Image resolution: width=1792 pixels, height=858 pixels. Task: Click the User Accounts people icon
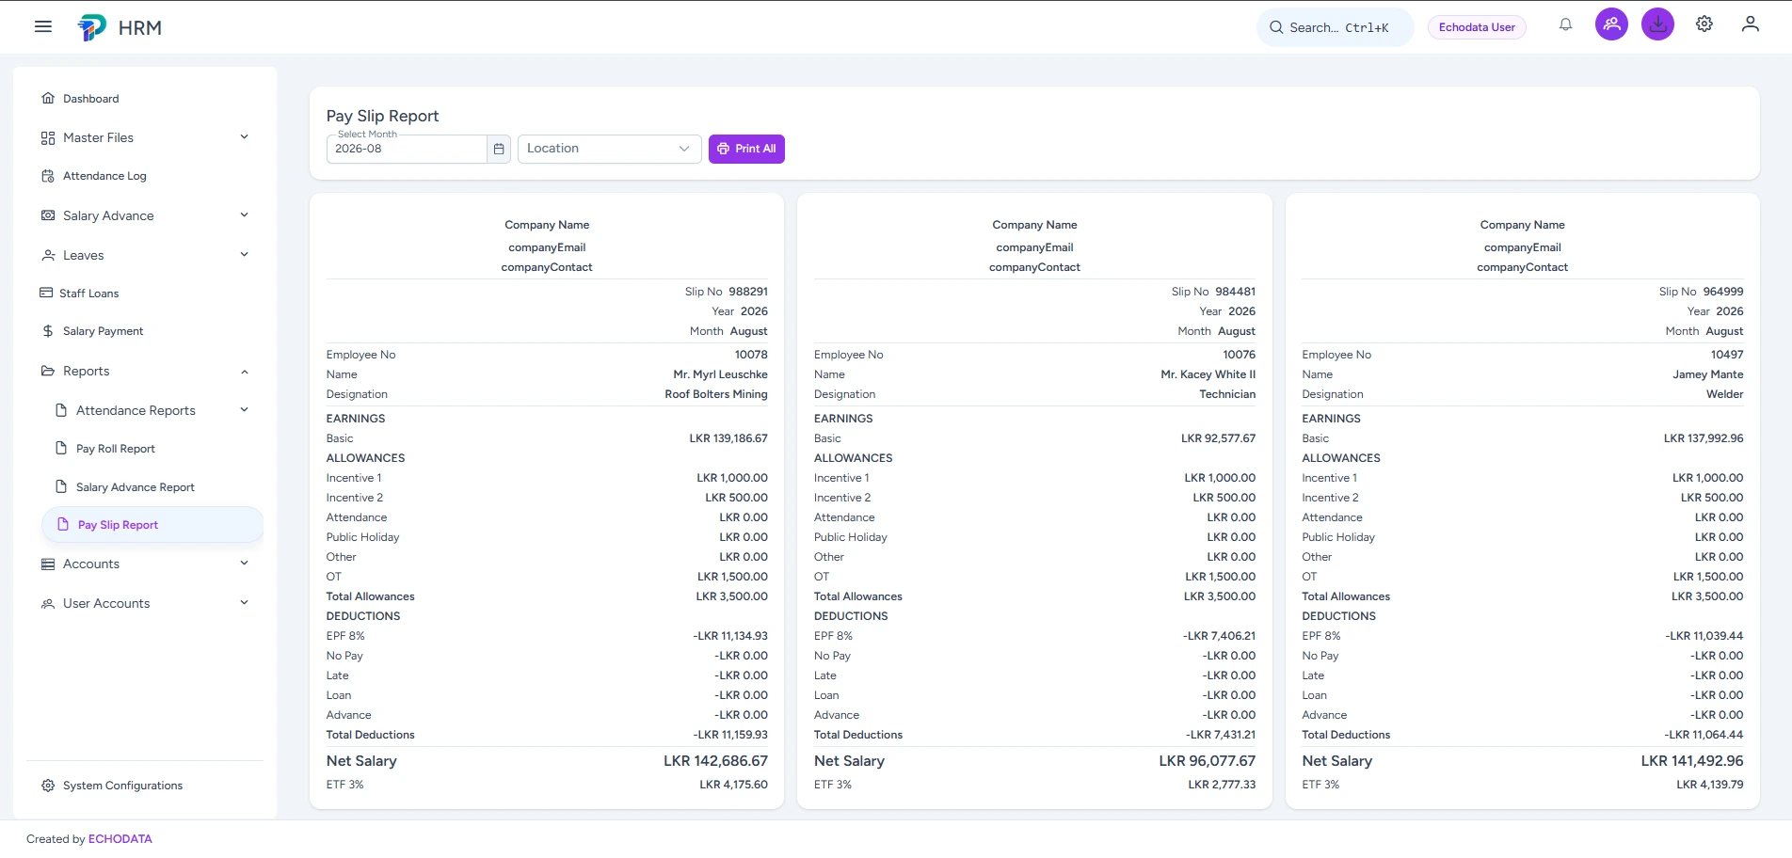[48, 603]
